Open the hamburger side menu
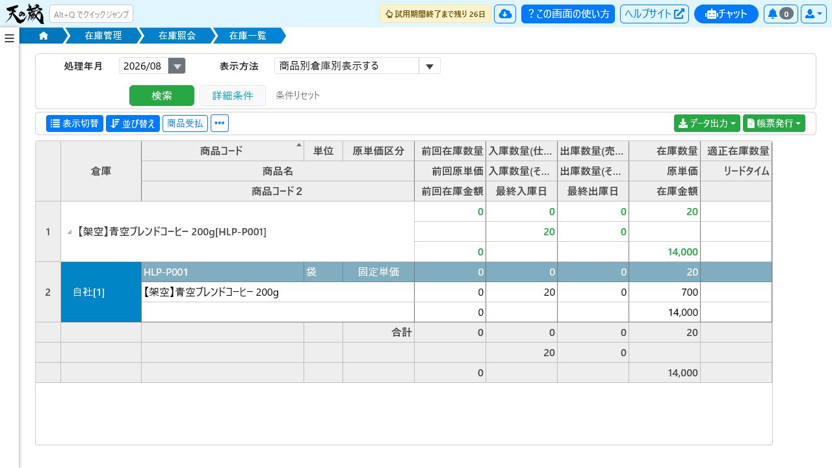 click(x=9, y=38)
